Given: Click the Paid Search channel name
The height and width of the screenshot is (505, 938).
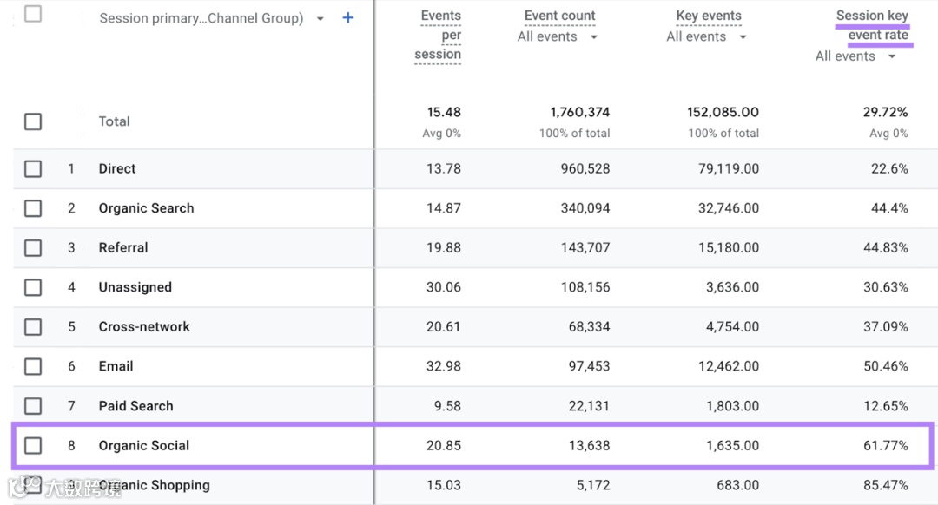Looking at the screenshot, I should click(x=135, y=406).
